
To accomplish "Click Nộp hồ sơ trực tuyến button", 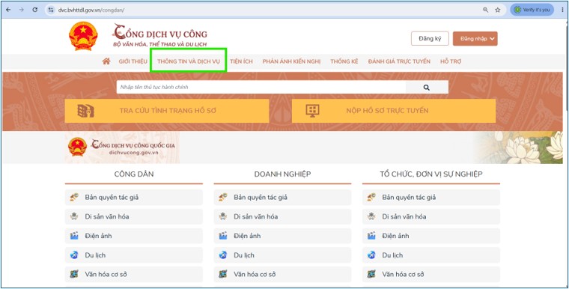I will pyautogui.click(x=394, y=111).
